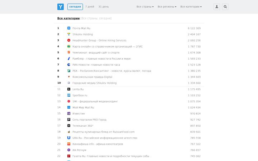Click the РБК favicon
Viewport: 258px width, 161px height.
coord(69,70)
